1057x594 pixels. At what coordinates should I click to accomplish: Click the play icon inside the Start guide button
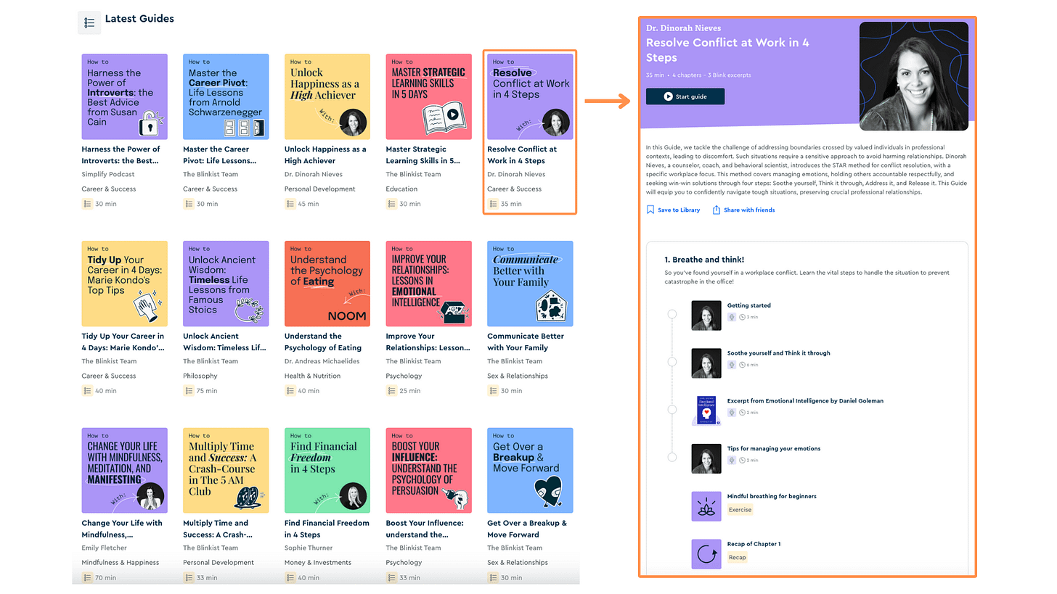[x=666, y=95]
